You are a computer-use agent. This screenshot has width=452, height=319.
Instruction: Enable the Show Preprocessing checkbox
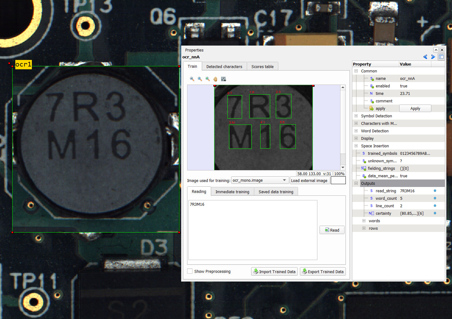[x=190, y=271]
